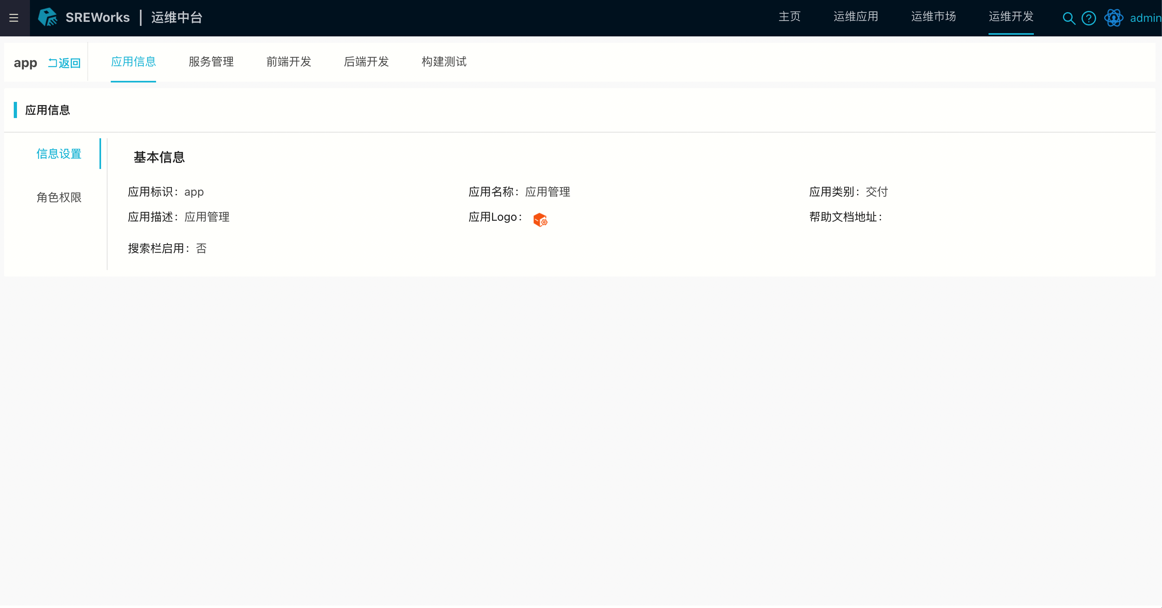The width and height of the screenshot is (1162, 608).
Task: Open 运维市场 in top navigation
Action: click(933, 17)
